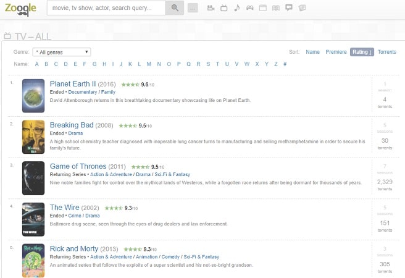405x278 pixels.
Task: Filter names starting with W
Action: coord(247,64)
